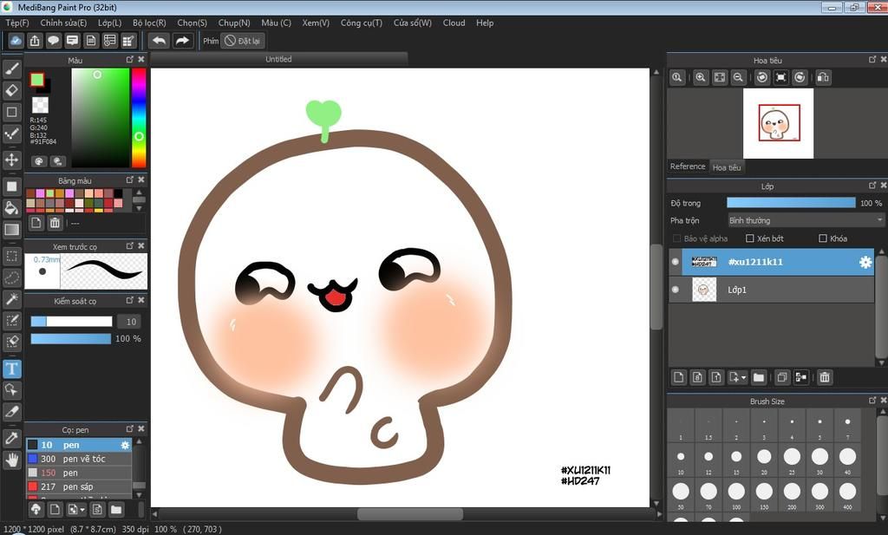Hide the #xu1211k11 layer
The image size is (888, 535).
[x=675, y=262]
